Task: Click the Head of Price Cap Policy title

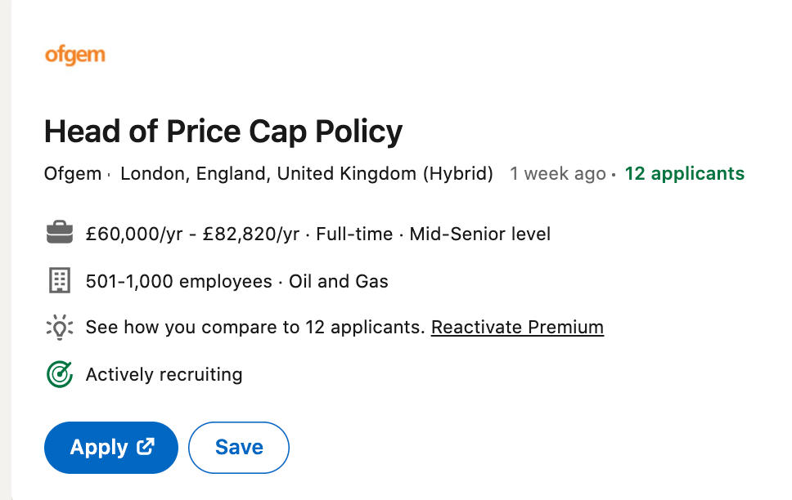Action: (x=223, y=132)
